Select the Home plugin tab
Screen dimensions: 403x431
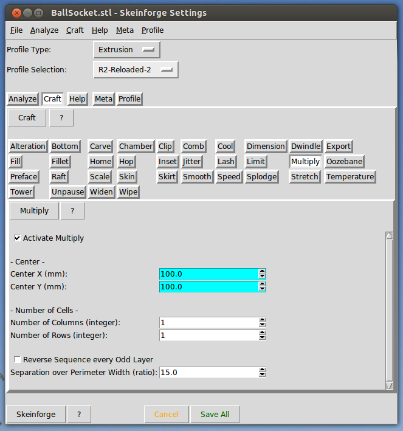click(x=101, y=161)
